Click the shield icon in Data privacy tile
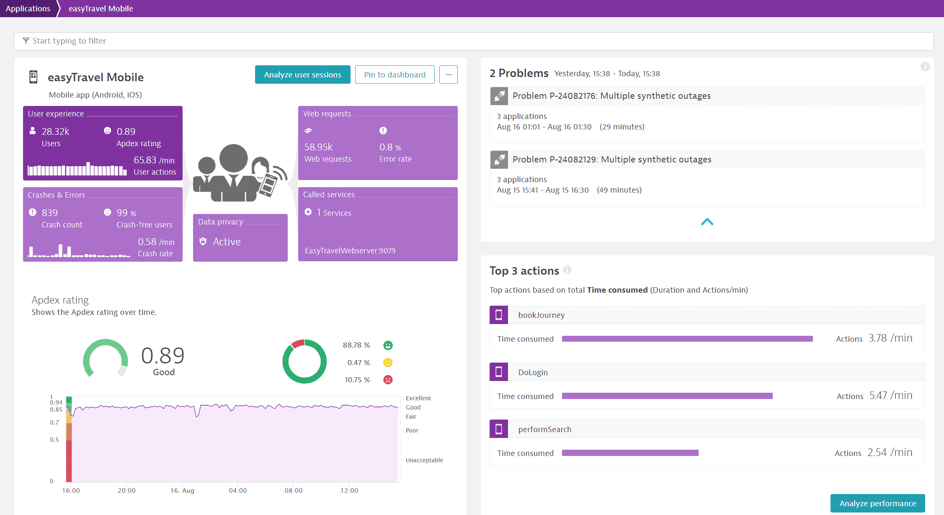Screen dimensions: 944x515 click(203, 242)
